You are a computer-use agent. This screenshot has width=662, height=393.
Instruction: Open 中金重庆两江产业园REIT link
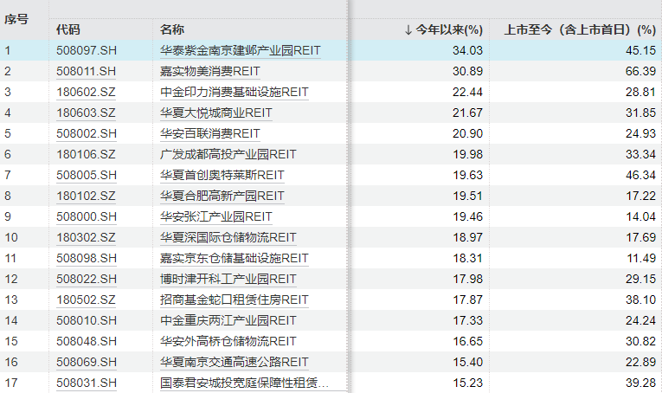coord(228,320)
